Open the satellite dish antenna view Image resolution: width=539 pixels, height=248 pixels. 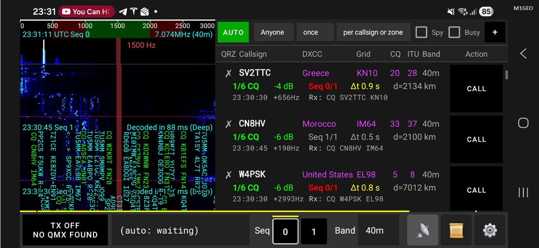pos(422,230)
